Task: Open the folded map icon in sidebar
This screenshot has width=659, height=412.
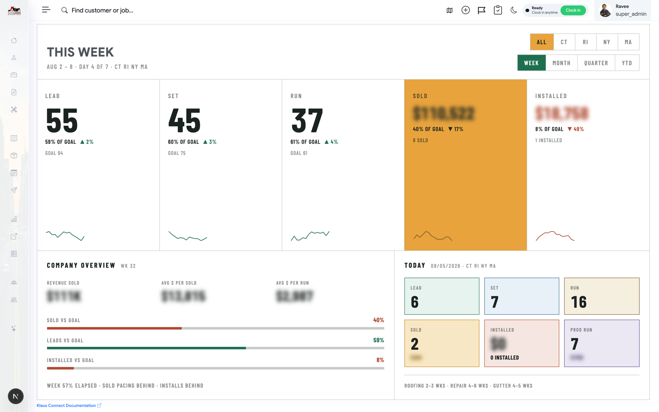Action: pos(14,138)
